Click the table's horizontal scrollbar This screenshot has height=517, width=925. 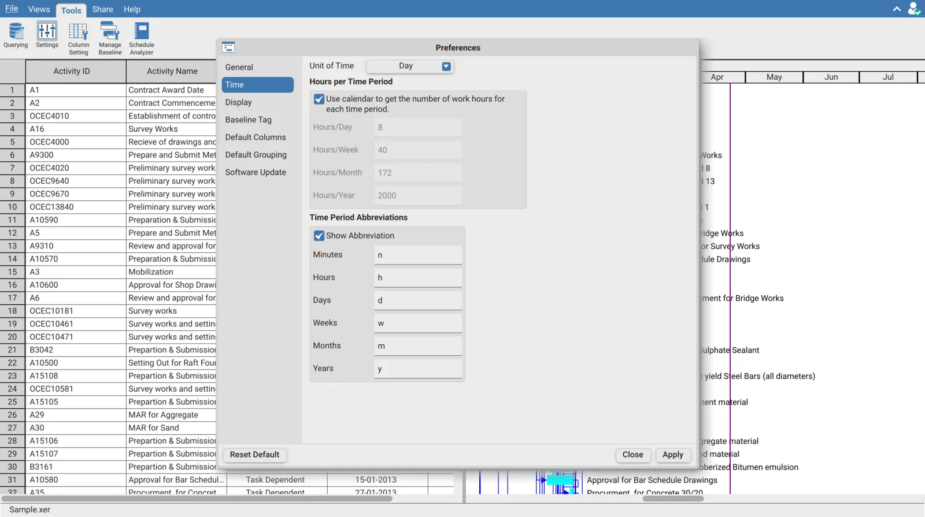(x=197, y=499)
